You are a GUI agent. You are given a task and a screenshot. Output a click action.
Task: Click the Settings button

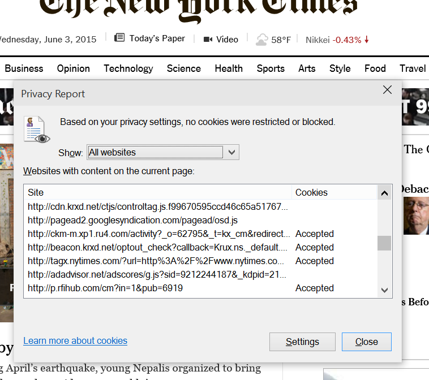[302, 342]
